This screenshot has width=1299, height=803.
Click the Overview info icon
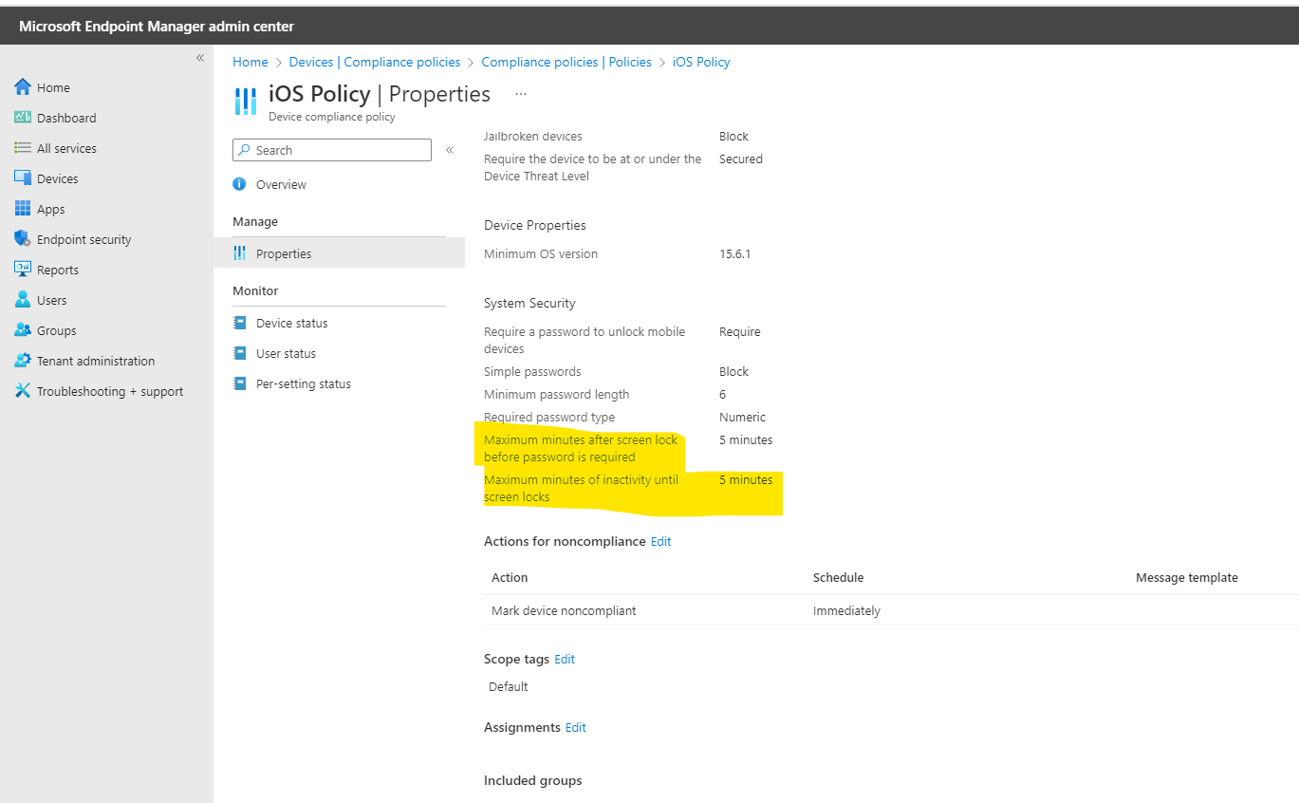(239, 184)
